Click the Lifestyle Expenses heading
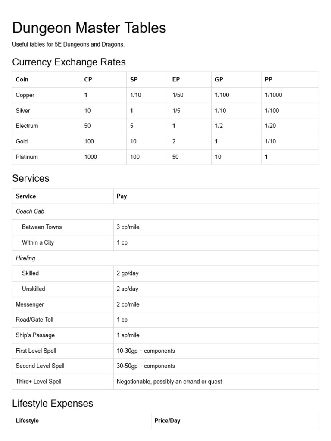 53,403
